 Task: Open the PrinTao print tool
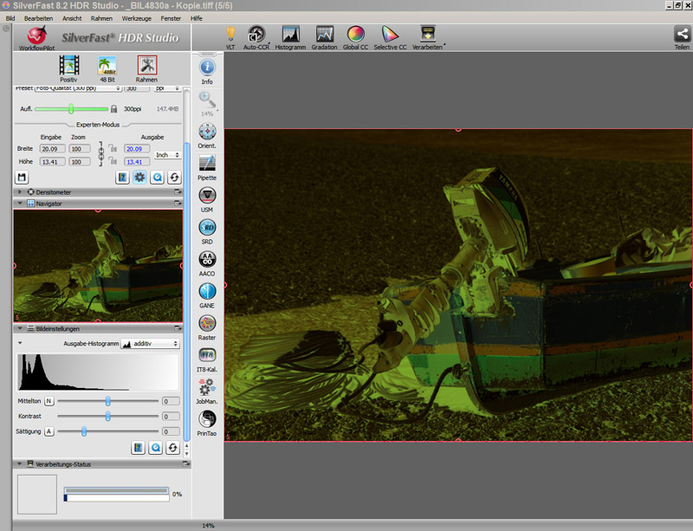pyautogui.click(x=207, y=418)
